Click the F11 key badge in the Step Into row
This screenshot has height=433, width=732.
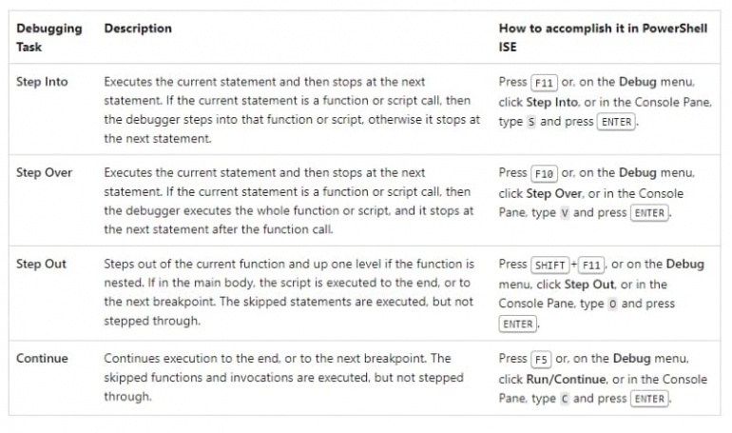pyautogui.click(x=544, y=83)
